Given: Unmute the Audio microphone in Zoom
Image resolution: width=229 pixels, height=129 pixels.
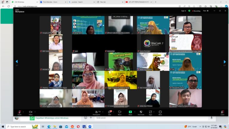Looking at the screenshot, I should point(19,112).
